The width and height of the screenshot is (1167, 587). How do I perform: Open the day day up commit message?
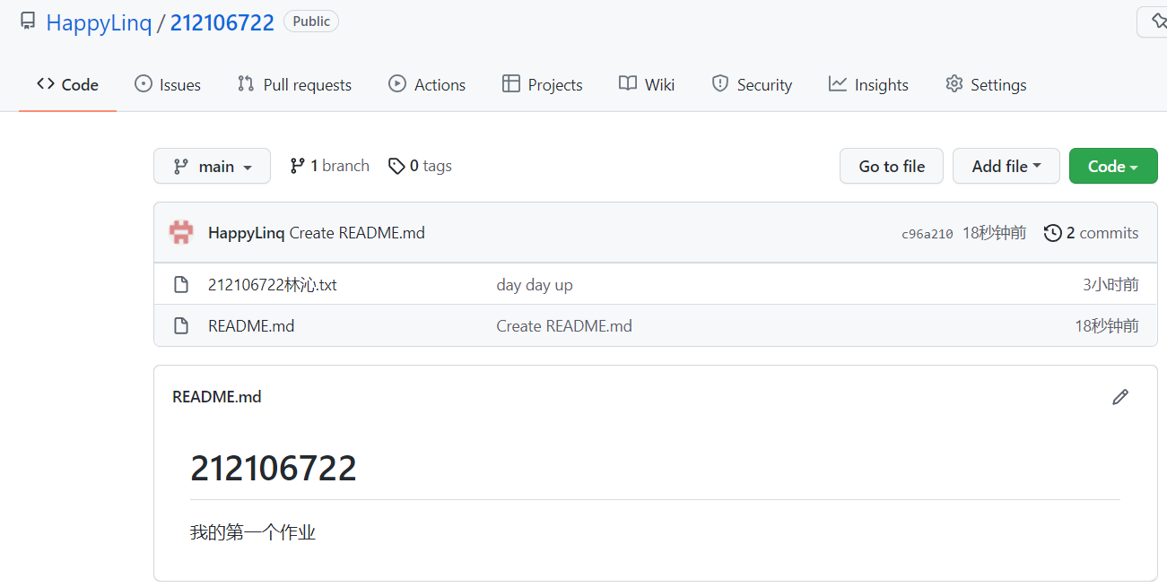535,285
